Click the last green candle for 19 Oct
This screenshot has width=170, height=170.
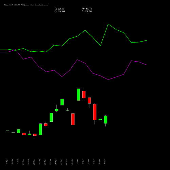coord(106,119)
